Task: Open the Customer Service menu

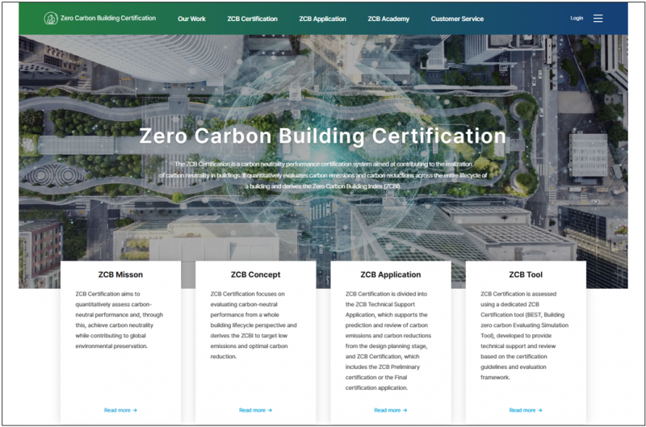Action: pos(457,19)
